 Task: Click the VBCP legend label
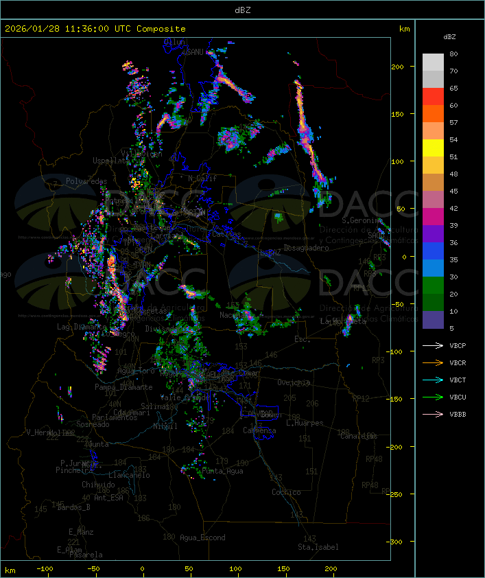click(458, 346)
